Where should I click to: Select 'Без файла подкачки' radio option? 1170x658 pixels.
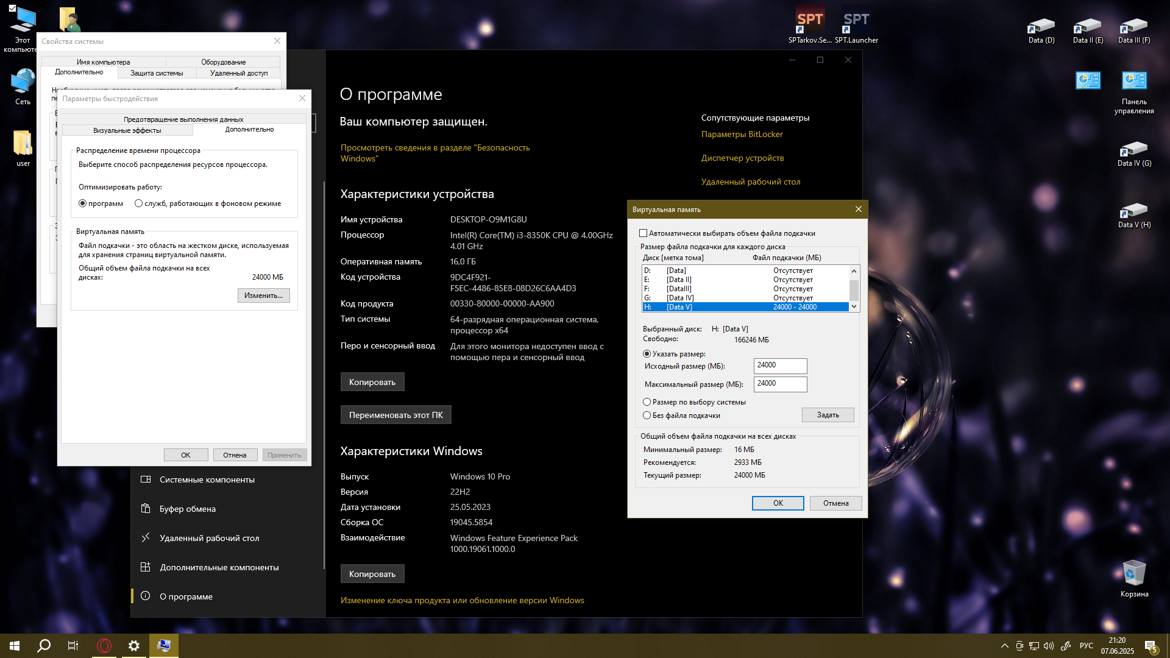coord(647,416)
